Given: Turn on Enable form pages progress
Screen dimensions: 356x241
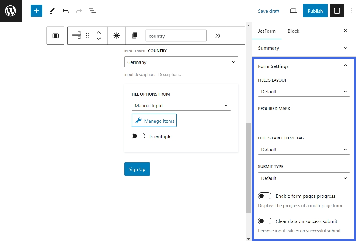Looking at the screenshot, I should pos(265,196).
